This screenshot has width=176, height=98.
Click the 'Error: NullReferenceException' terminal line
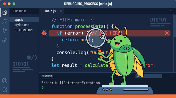(71, 83)
